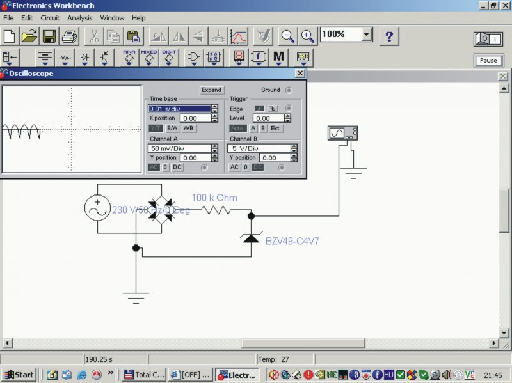Open the Windows Start menu
Viewport: 512px width, 383px height.
tap(19, 375)
